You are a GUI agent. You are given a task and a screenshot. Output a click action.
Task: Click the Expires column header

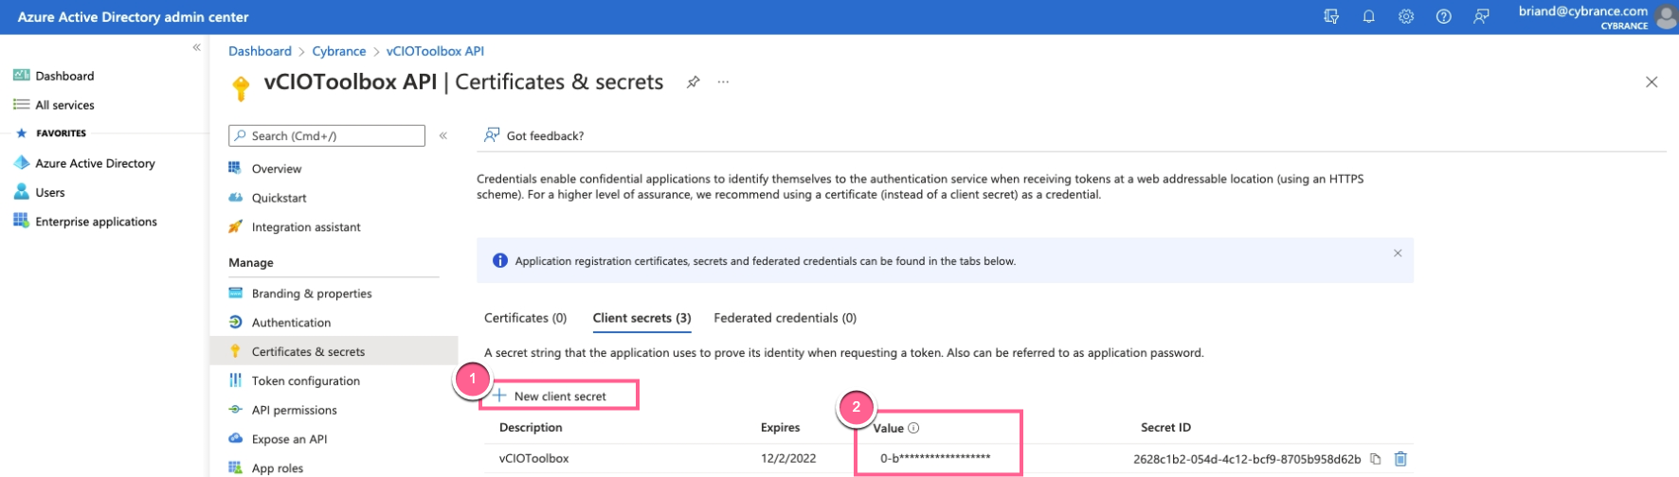[x=780, y=428]
